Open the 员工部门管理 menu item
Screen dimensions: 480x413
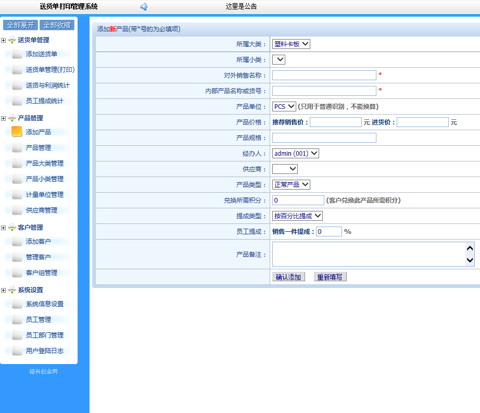pyautogui.click(x=45, y=335)
